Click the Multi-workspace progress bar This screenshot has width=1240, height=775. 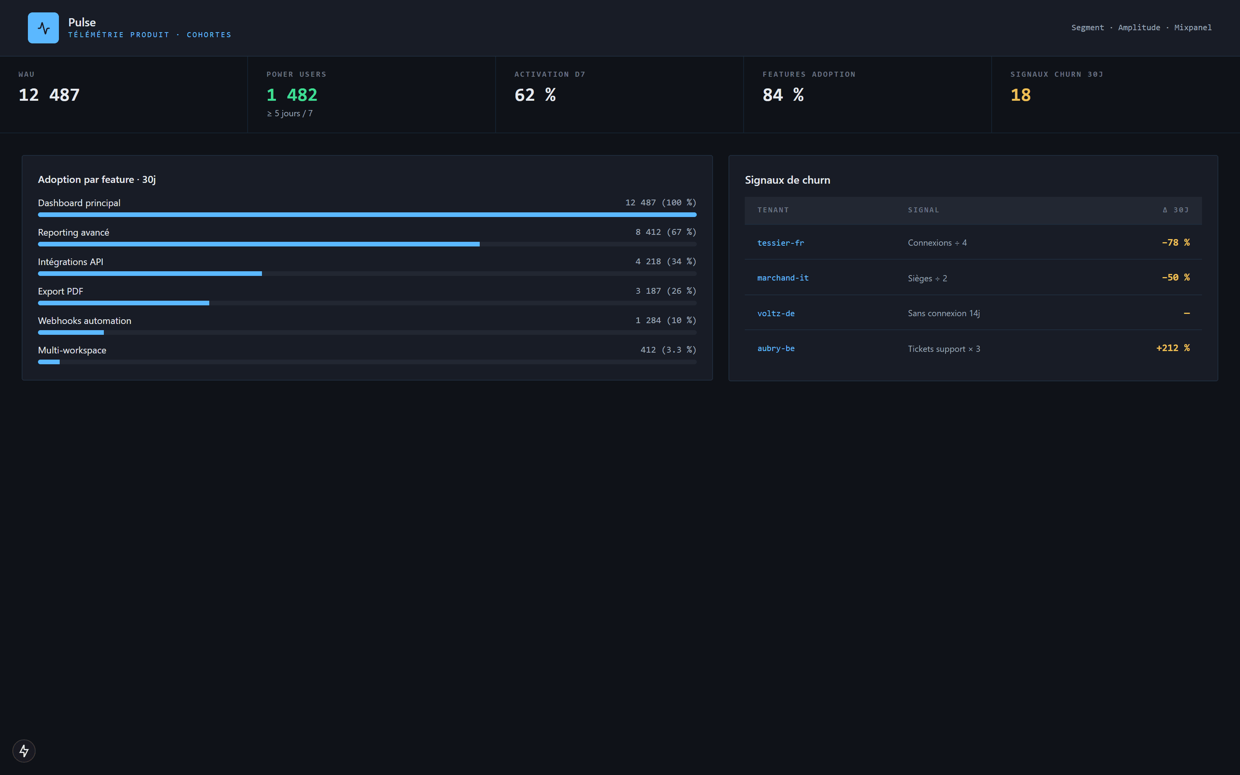click(x=367, y=362)
